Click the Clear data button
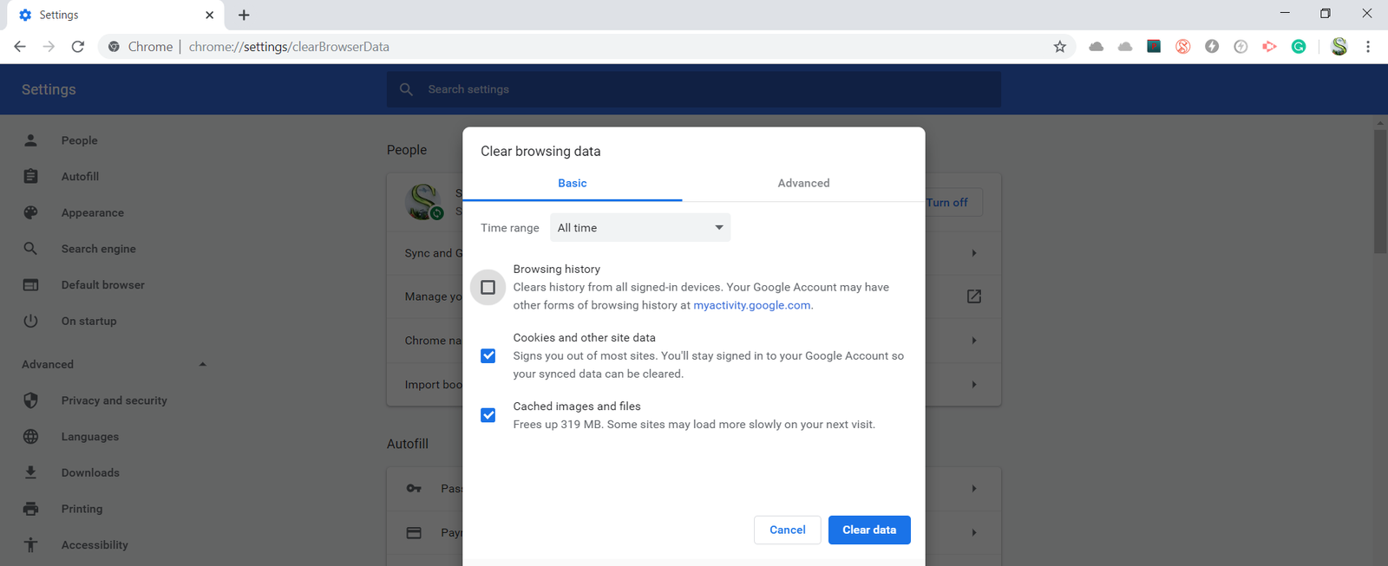 (x=868, y=530)
